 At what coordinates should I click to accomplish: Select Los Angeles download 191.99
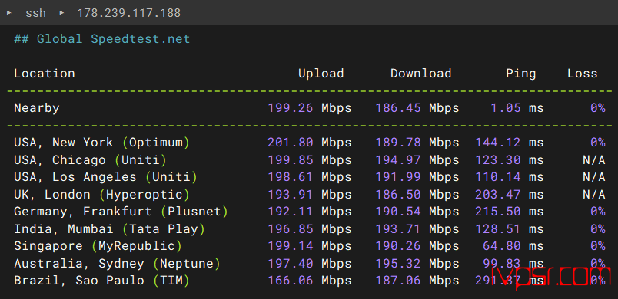(398, 177)
